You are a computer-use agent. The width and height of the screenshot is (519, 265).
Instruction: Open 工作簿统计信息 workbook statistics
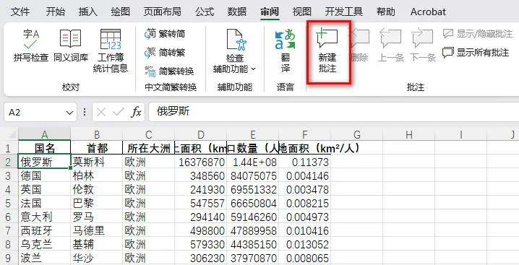point(110,51)
